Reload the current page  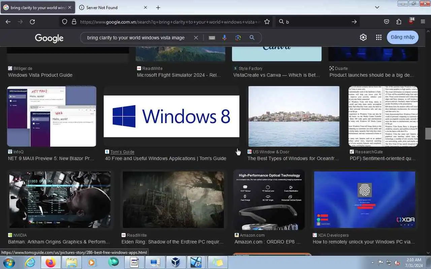[x=32, y=22]
